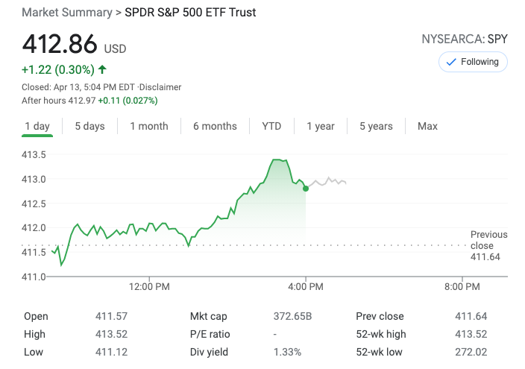
Task: Switch to the 1 month range
Action: pyautogui.click(x=148, y=126)
